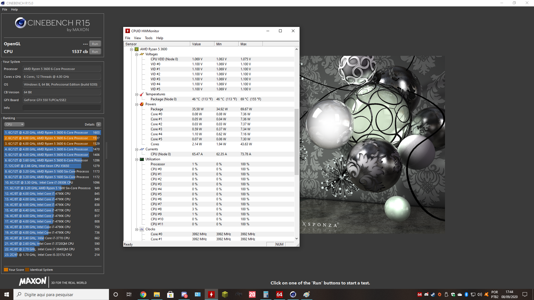Open File Explorer from the taskbar
Screen dimensions: 534x300
click(157, 294)
